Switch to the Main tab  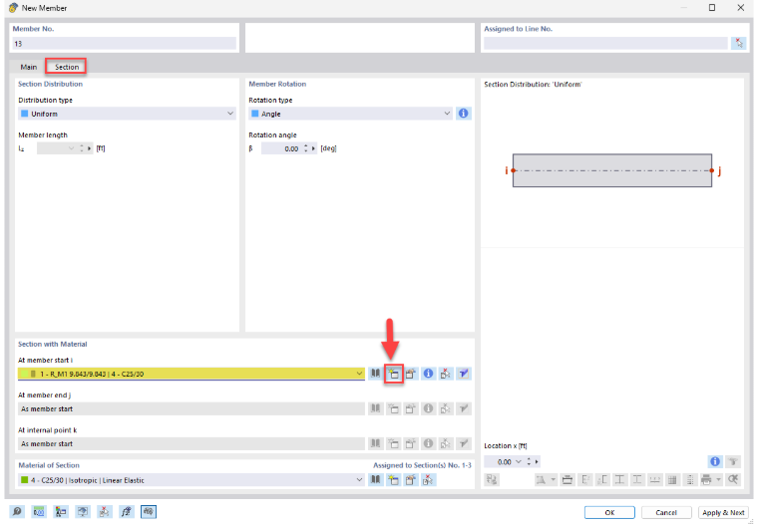click(x=29, y=67)
